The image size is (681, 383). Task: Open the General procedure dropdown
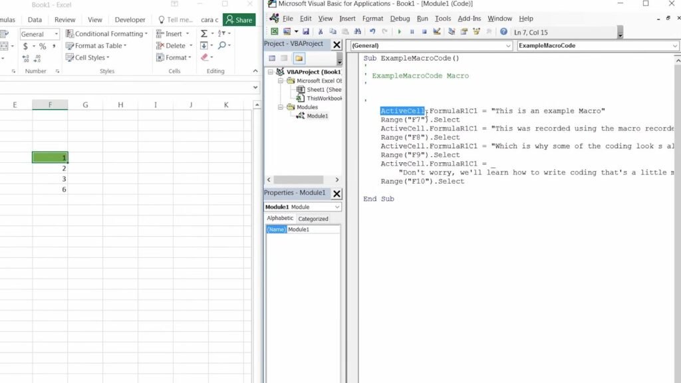pyautogui.click(x=509, y=45)
